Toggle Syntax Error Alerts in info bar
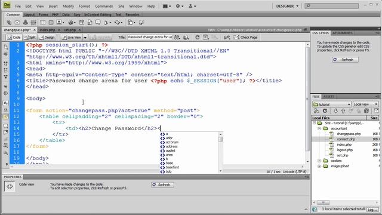 point(5,117)
